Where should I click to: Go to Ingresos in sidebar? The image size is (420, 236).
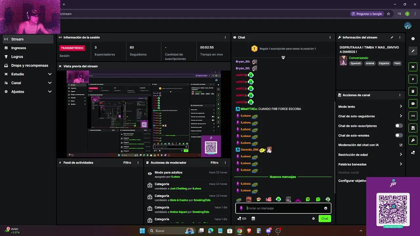tap(28, 48)
